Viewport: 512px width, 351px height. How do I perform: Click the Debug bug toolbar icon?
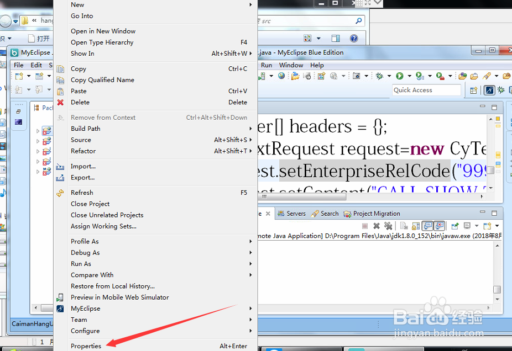(379, 76)
